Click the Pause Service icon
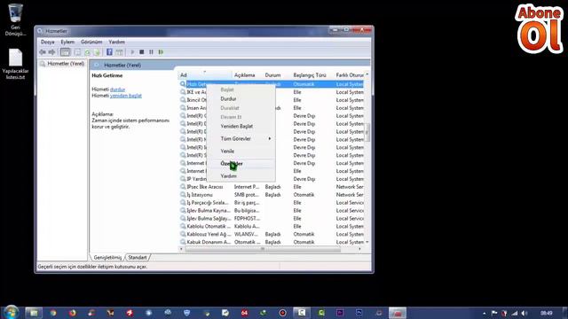Image resolution: width=568 pixels, height=319 pixels. click(151, 52)
